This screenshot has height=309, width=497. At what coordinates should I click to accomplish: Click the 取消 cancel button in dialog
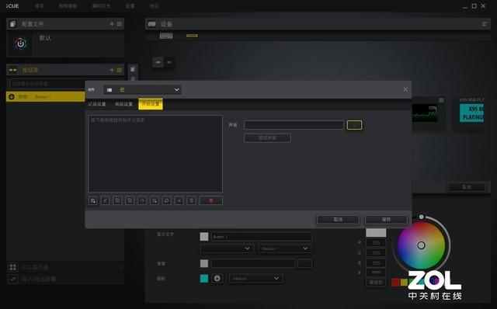(338, 219)
